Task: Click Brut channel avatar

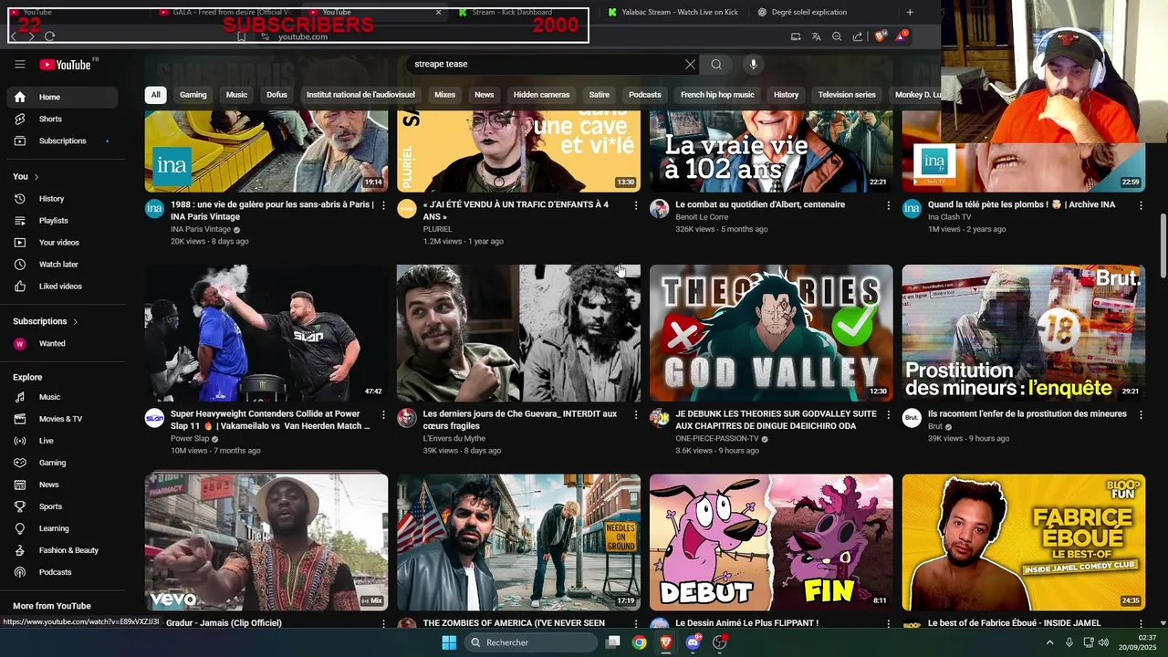Action: 912,418
